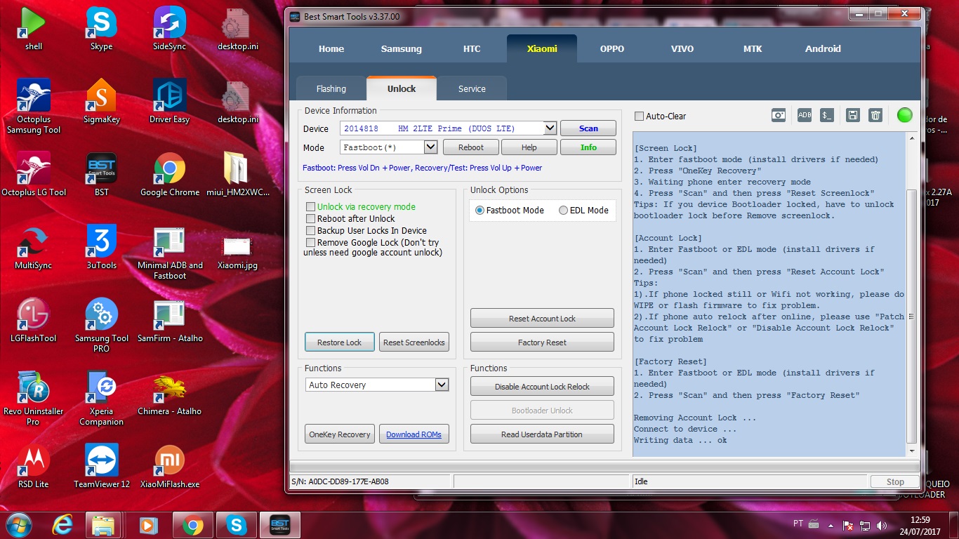Toggle Remove Google Lock checkbox

click(310, 243)
